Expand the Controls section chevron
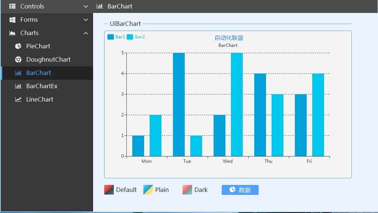378x213 pixels. [86, 6]
